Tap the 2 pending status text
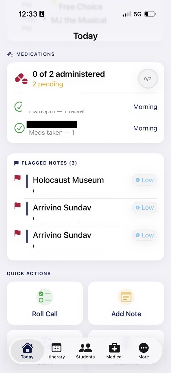 (47, 84)
